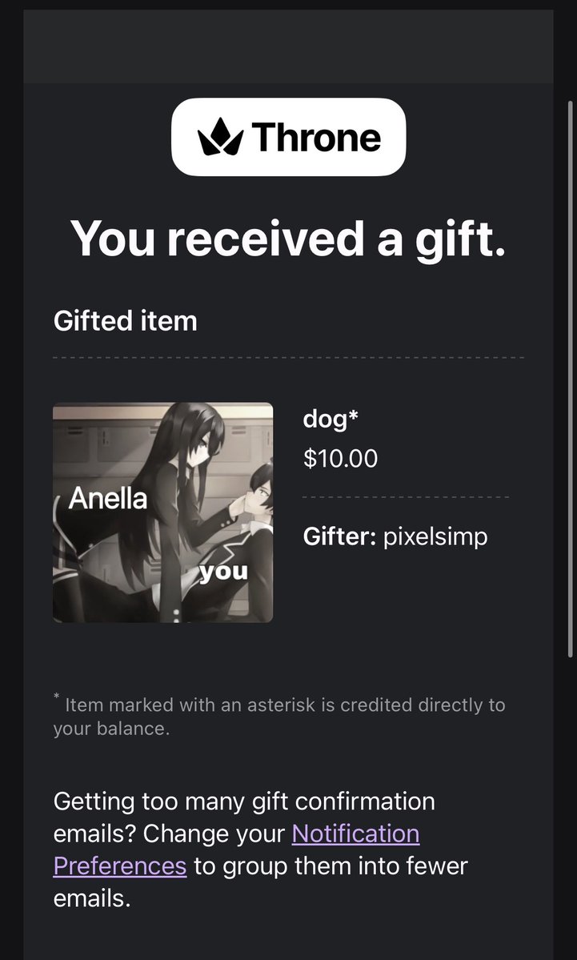Click the dark header bar above the logo
Viewport: 577px width, 960px height.
tap(288, 46)
